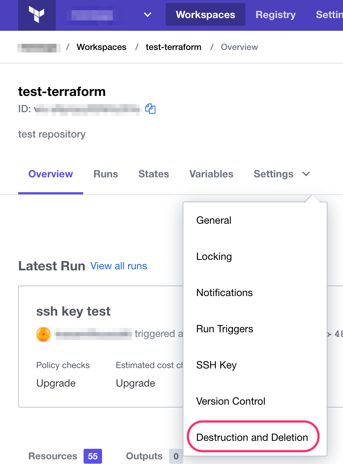This screenshot has height=464, width=343.
Task: Open the ssh key test run title
Action: tap(73, 311)
